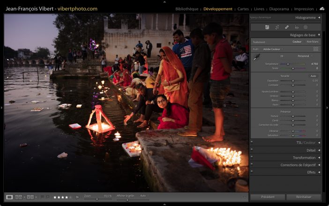
Task: Open the profile browser grid icon
Action: pos(315,49)
